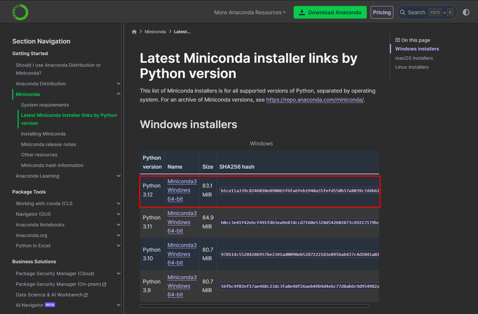Expand Navigator (GUI) chevron
Screen dimensions: 478x314
click(x=119, y=214)
